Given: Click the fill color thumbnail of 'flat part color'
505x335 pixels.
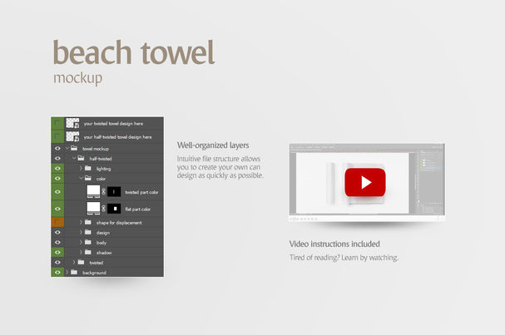Looking at the screenshot, I should [93, 209].
